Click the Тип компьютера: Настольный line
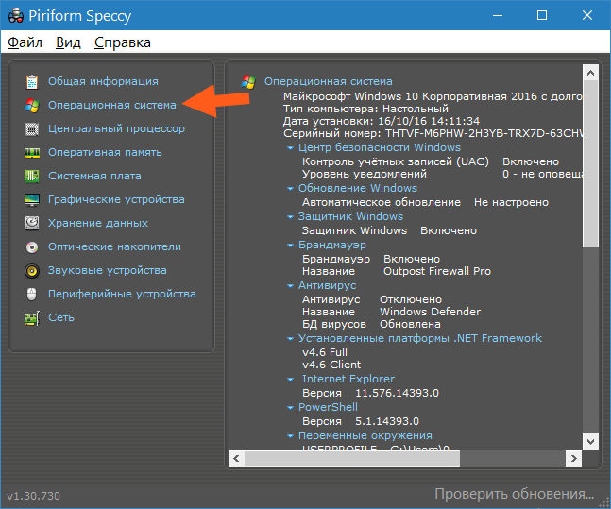 (x=365, y=109)
